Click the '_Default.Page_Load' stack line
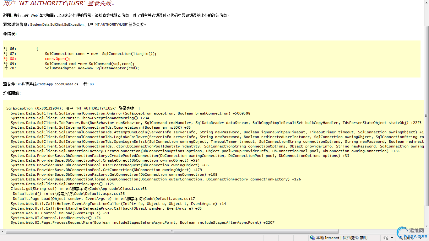 [x=103, y=199]
